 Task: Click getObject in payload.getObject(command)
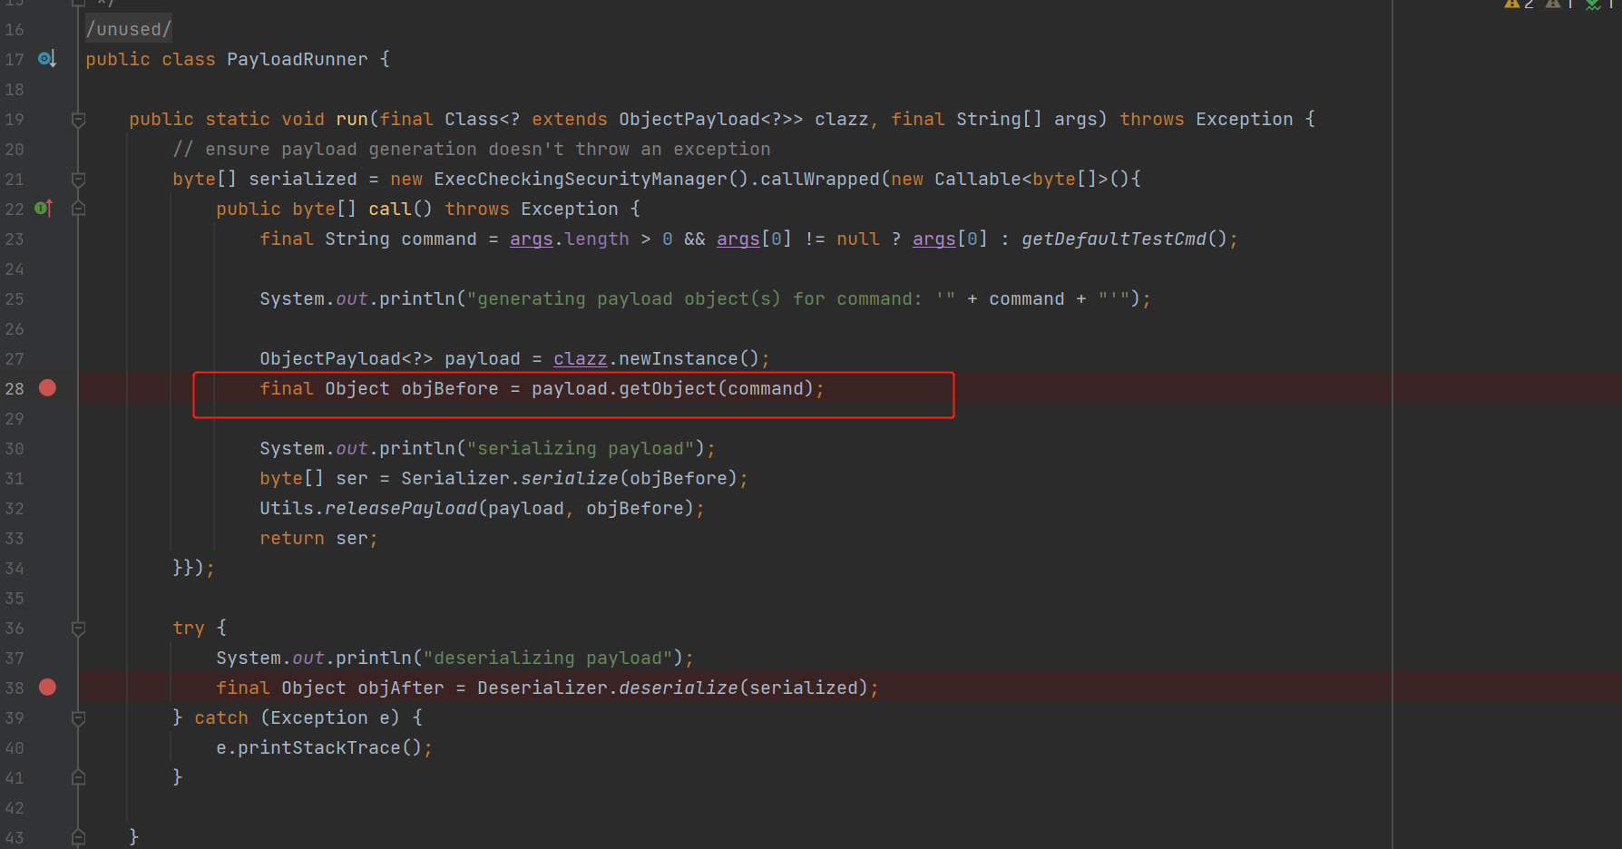point(668,388)
